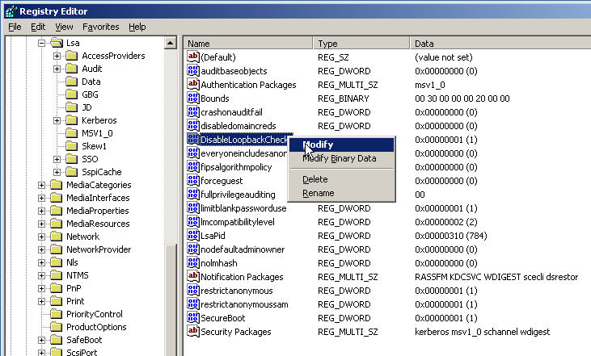Expand the AccessProviders tree node

(57, 56)
